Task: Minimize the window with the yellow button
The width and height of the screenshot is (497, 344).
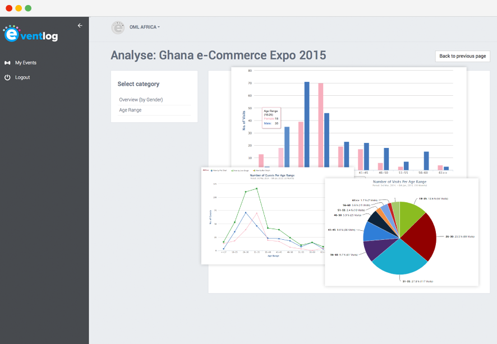Action: pos(19,8)
